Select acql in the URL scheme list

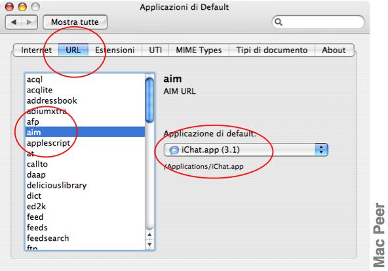85,79
